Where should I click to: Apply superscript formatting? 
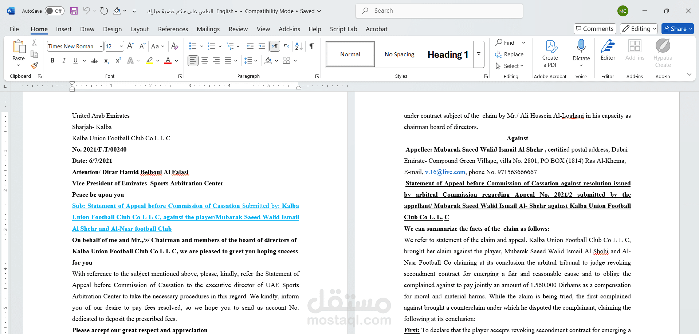(118, 61)
